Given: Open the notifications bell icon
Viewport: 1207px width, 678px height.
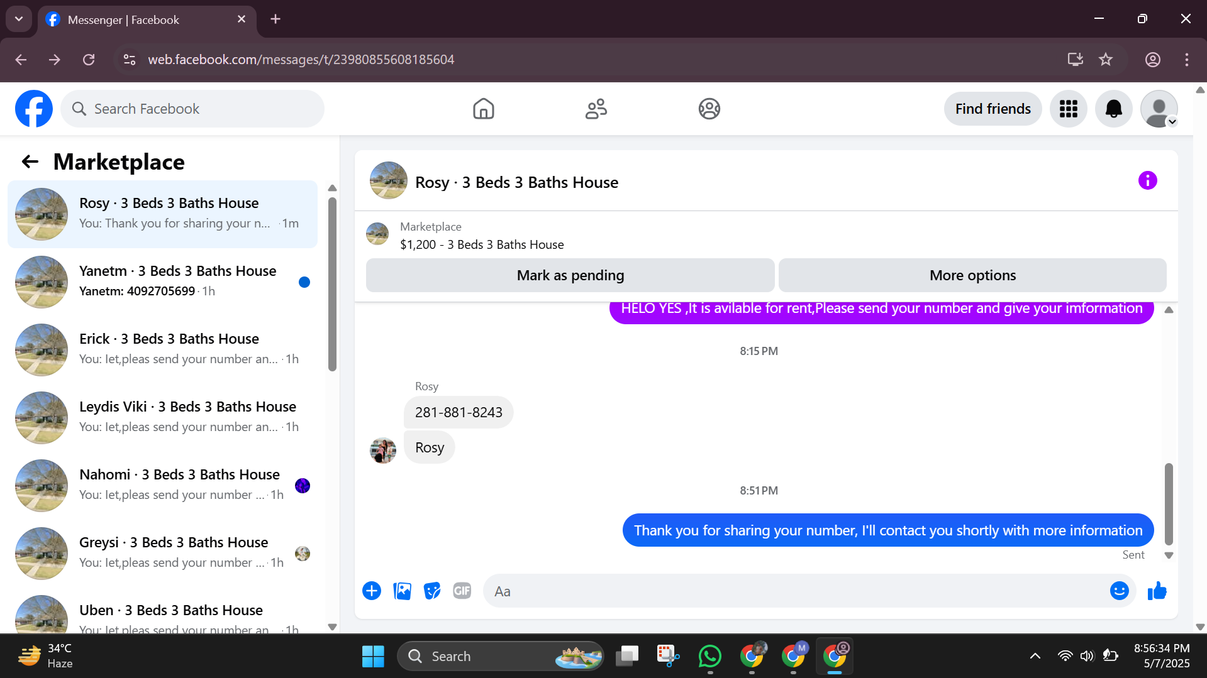Looking at the screenshot, I should pos(1113,109).
